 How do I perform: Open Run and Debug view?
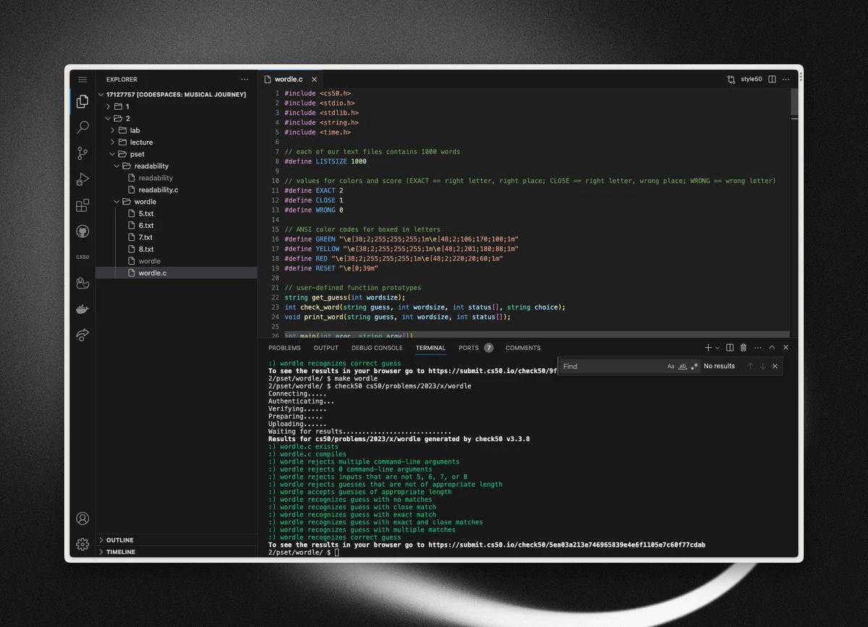click(82, 179)
